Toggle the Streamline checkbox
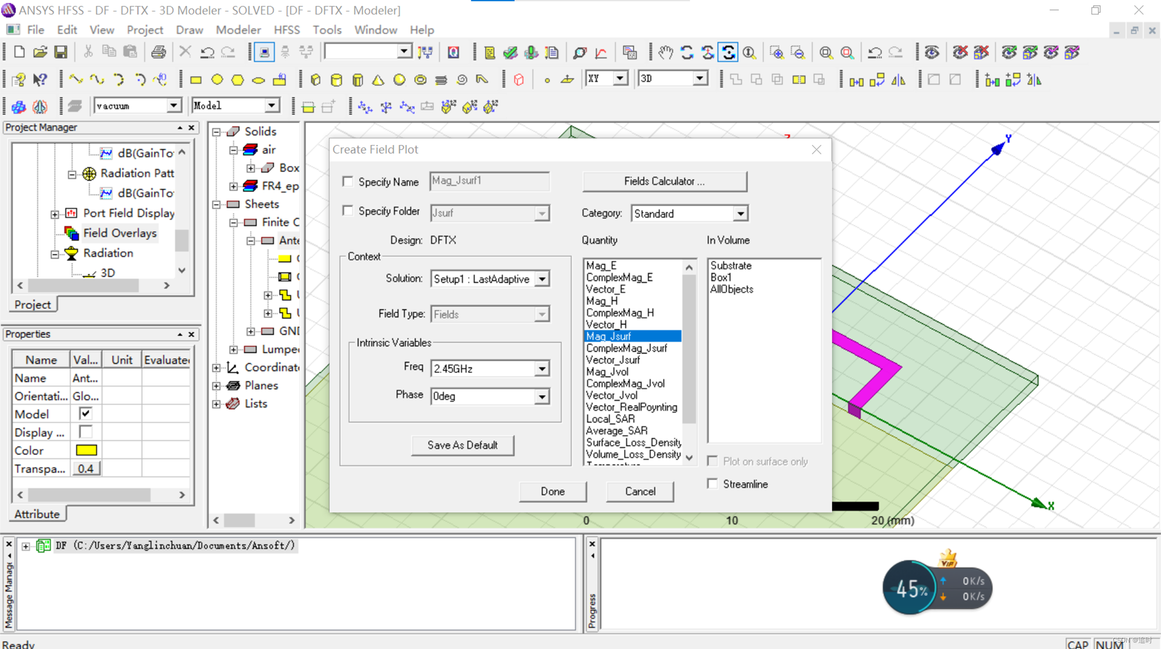 [x=713, y=484]
